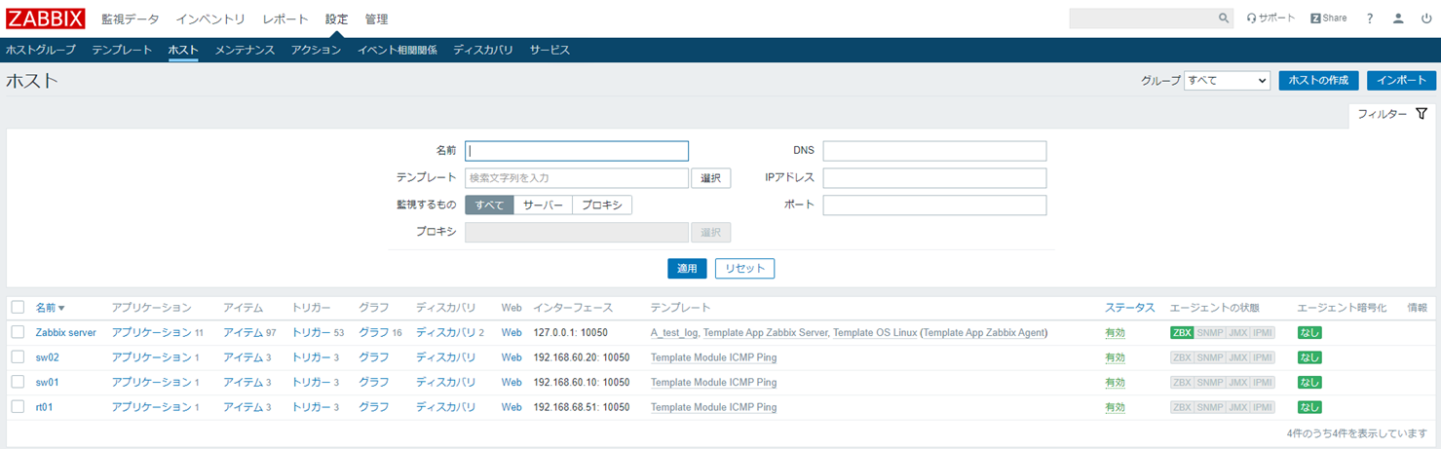This screenshot has height=449, width=1441.
Task: Open Template Module ICMP Ping for sw01
Action: pos(713,382)
